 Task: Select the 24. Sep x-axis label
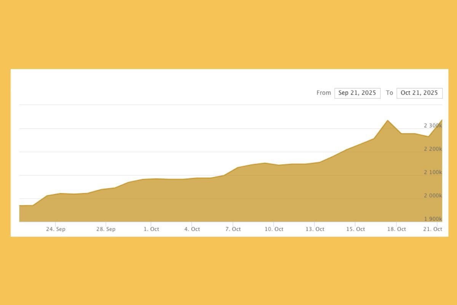[56, 229]
